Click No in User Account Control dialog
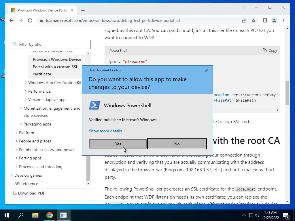This screenshot has width=295, height=221. point(177,144)
